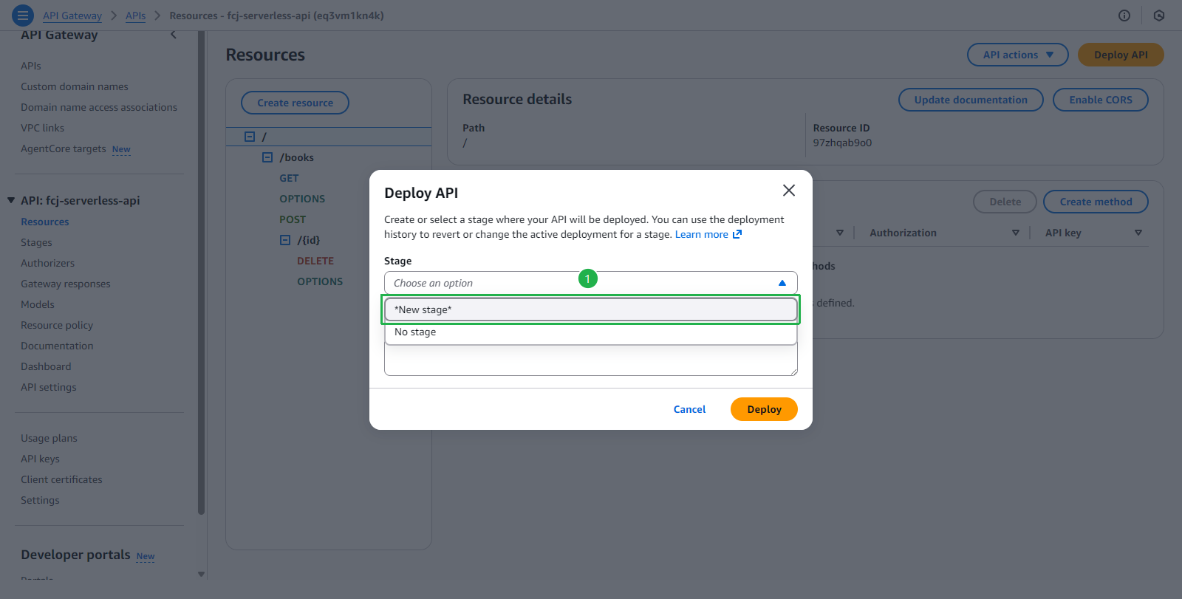Sort by API key column arrow
The height and width of the screenshot is (599, 1182).
point(1138,233)
